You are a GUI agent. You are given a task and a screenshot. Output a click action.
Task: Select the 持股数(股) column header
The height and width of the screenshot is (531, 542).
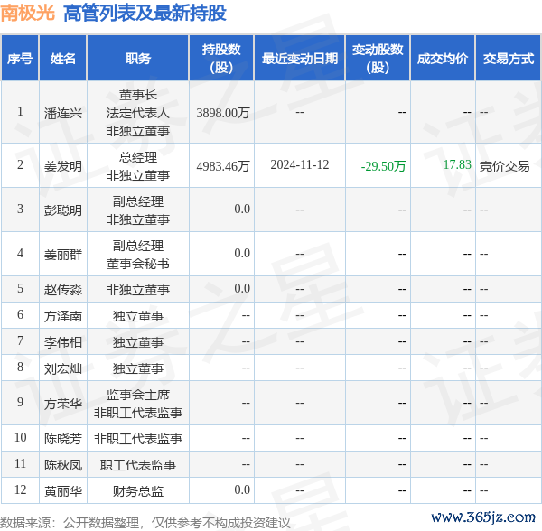(221, 59)
